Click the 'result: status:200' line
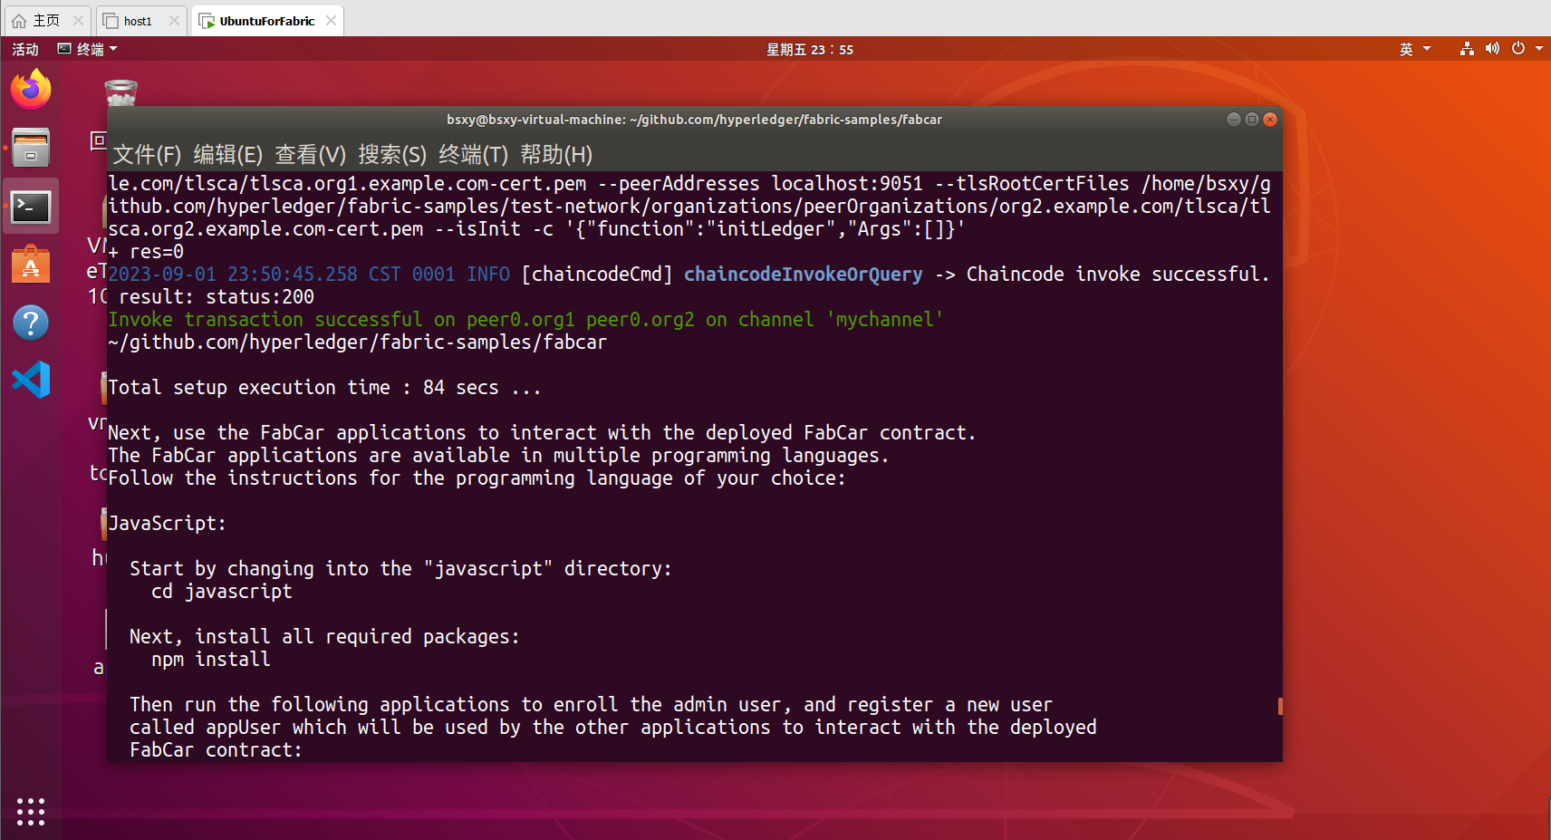 (x=217, y=297)
